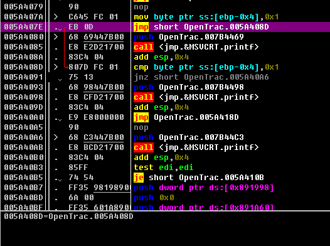Select highlighted address 005A407E
Image resolution: width=330 pixels, height=246 pixels.
24,27
